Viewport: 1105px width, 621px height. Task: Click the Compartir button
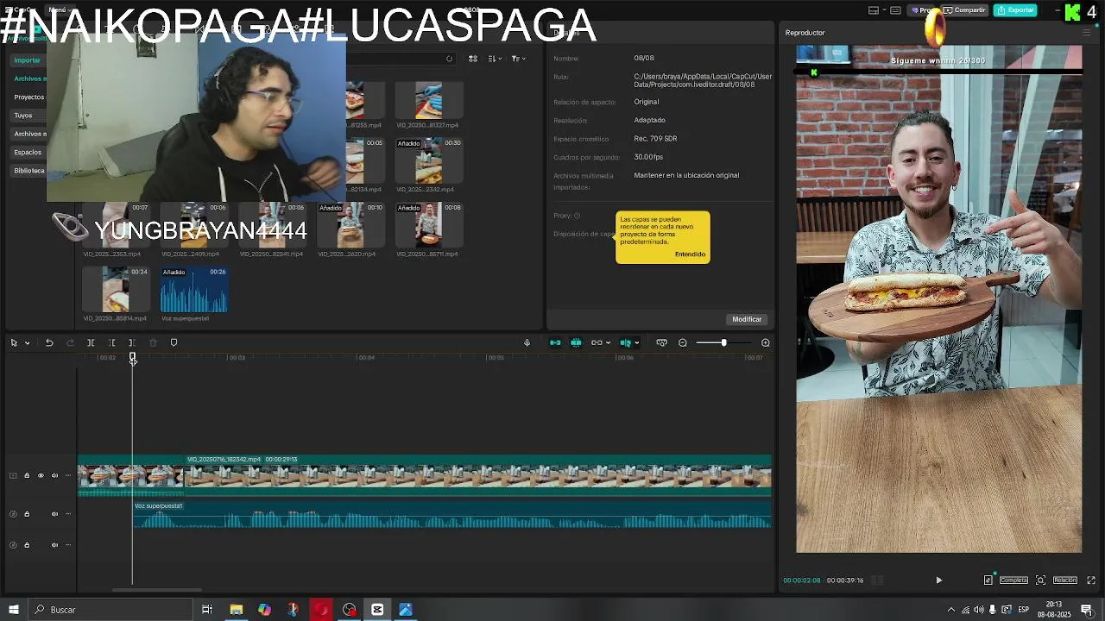[965, 10]
